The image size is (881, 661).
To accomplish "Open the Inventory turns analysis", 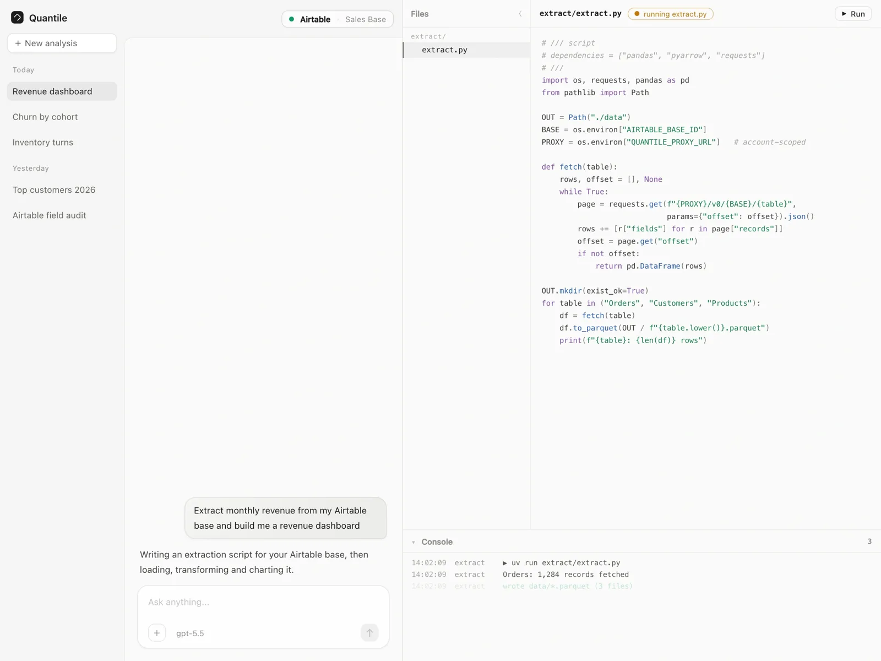I will point(62,142).
